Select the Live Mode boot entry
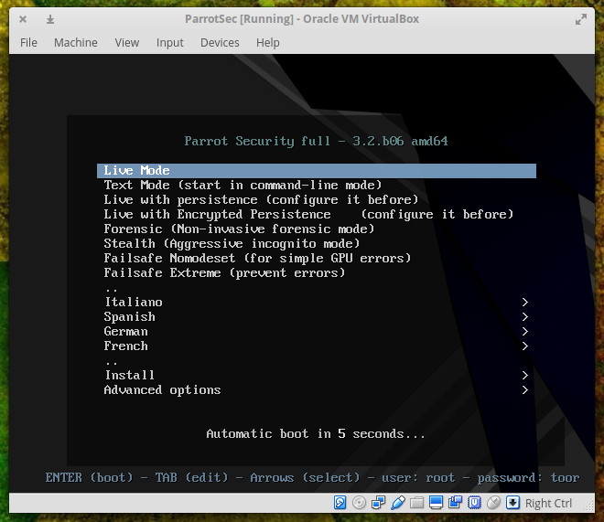Screen dimensions: 604x522 317,170
